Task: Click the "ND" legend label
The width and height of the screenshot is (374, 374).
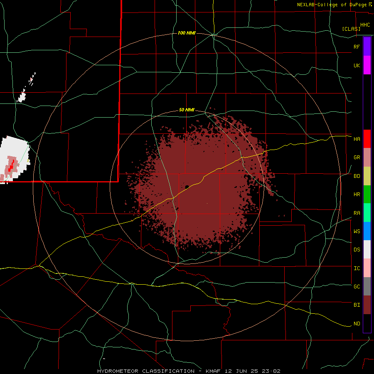Action: 357,324
